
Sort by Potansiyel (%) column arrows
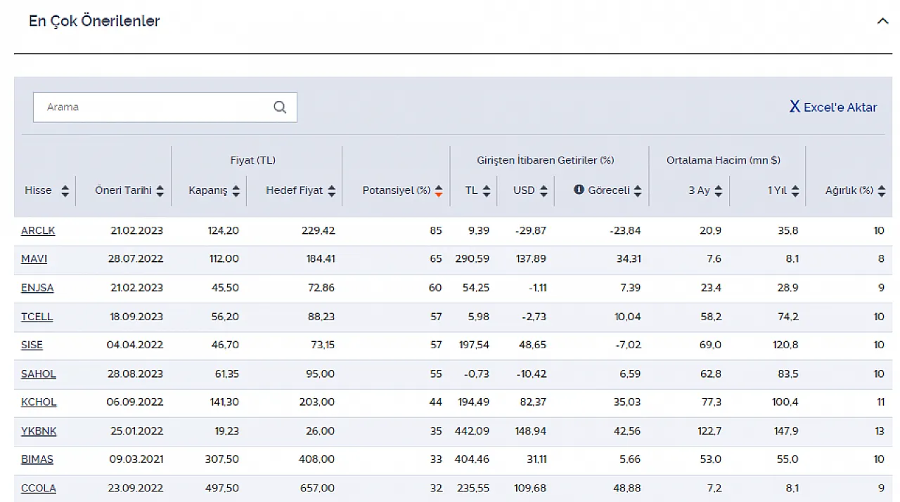click(439, 190)
